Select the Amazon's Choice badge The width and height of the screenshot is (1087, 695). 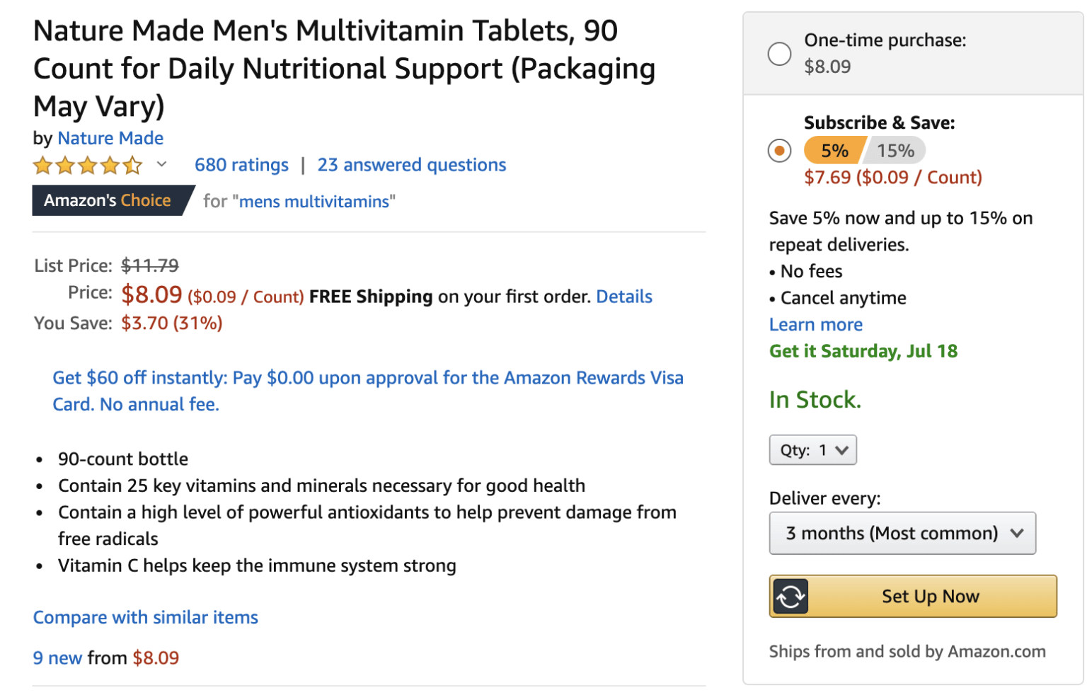106,200
